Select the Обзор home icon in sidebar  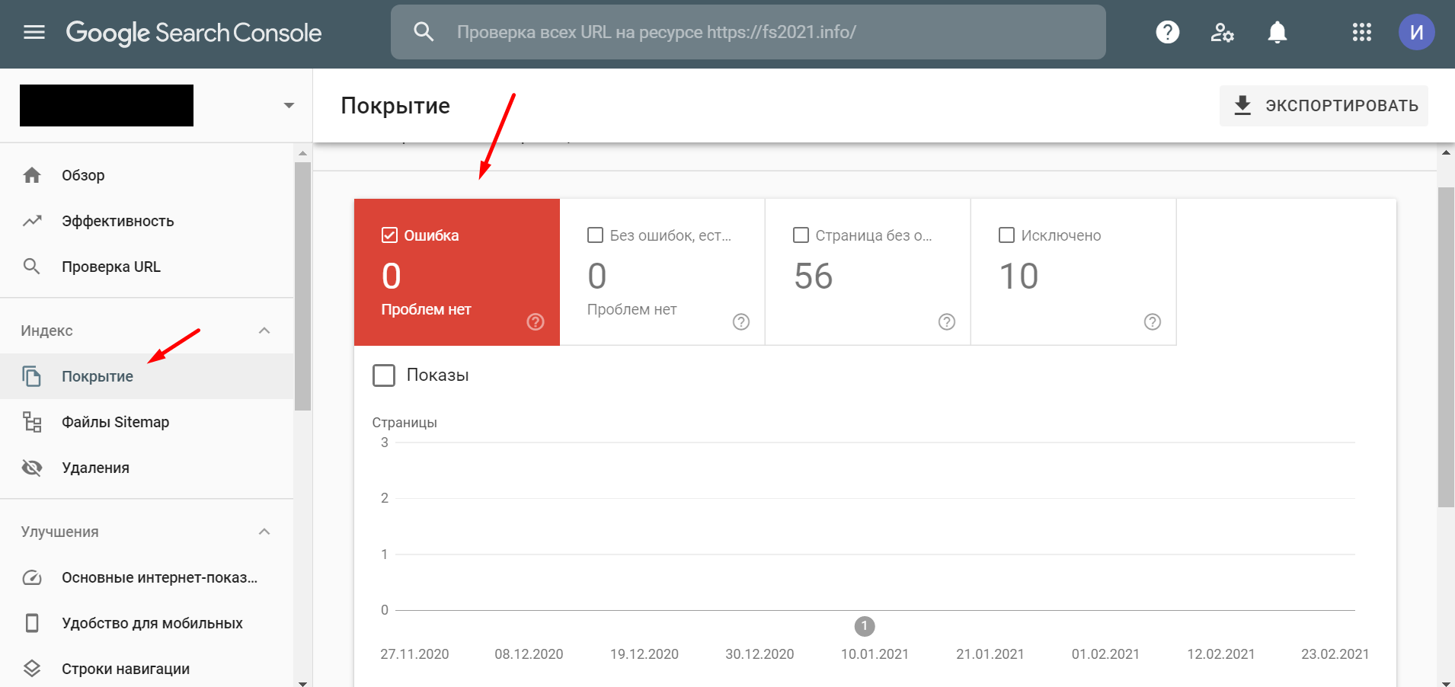point(32,174)
